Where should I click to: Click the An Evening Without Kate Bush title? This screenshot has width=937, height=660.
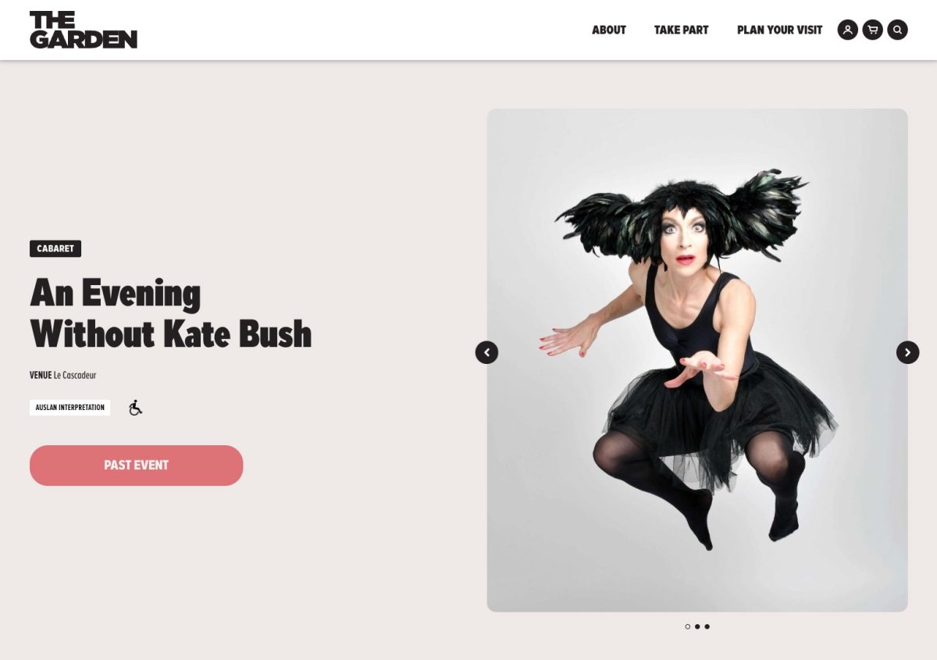(171, 313)
